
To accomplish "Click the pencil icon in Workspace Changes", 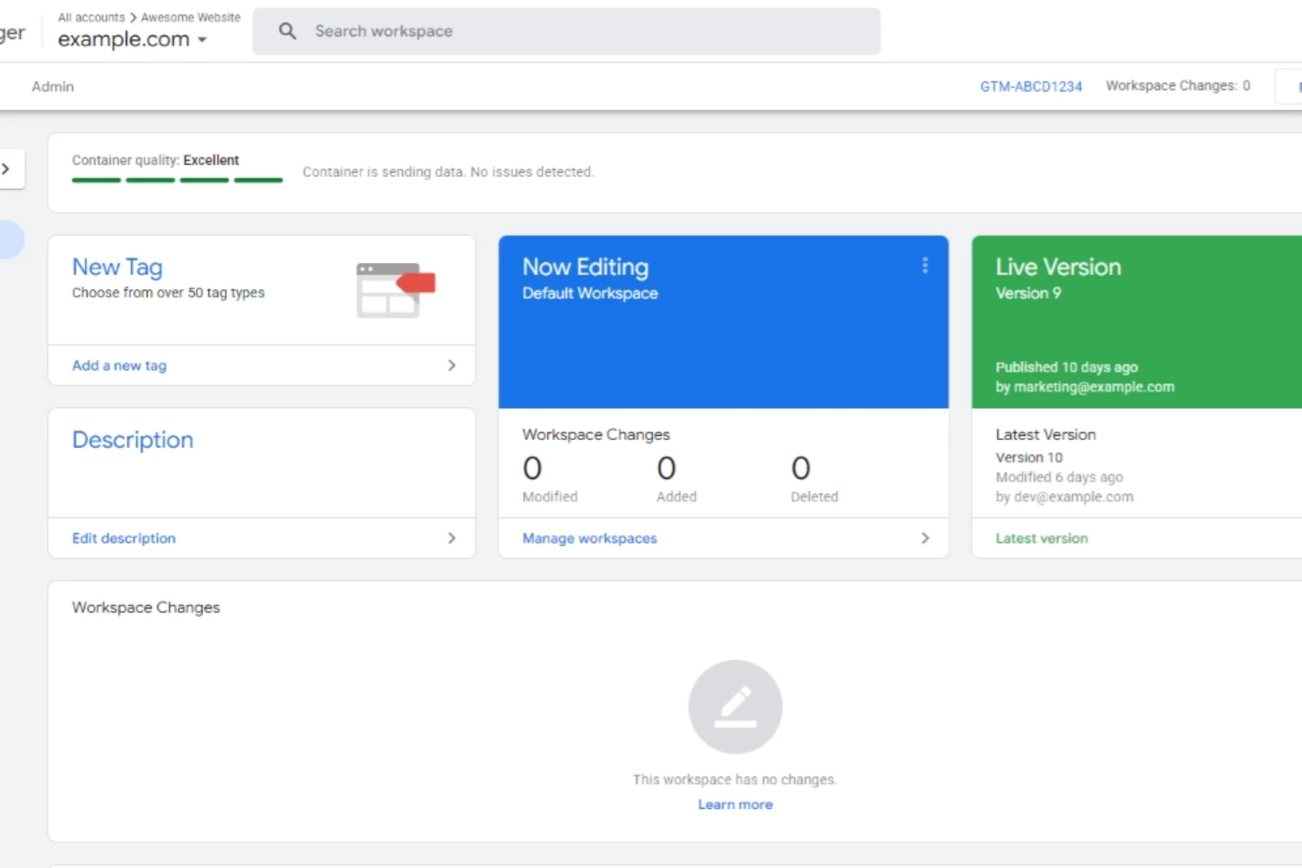I will [735, 707].
